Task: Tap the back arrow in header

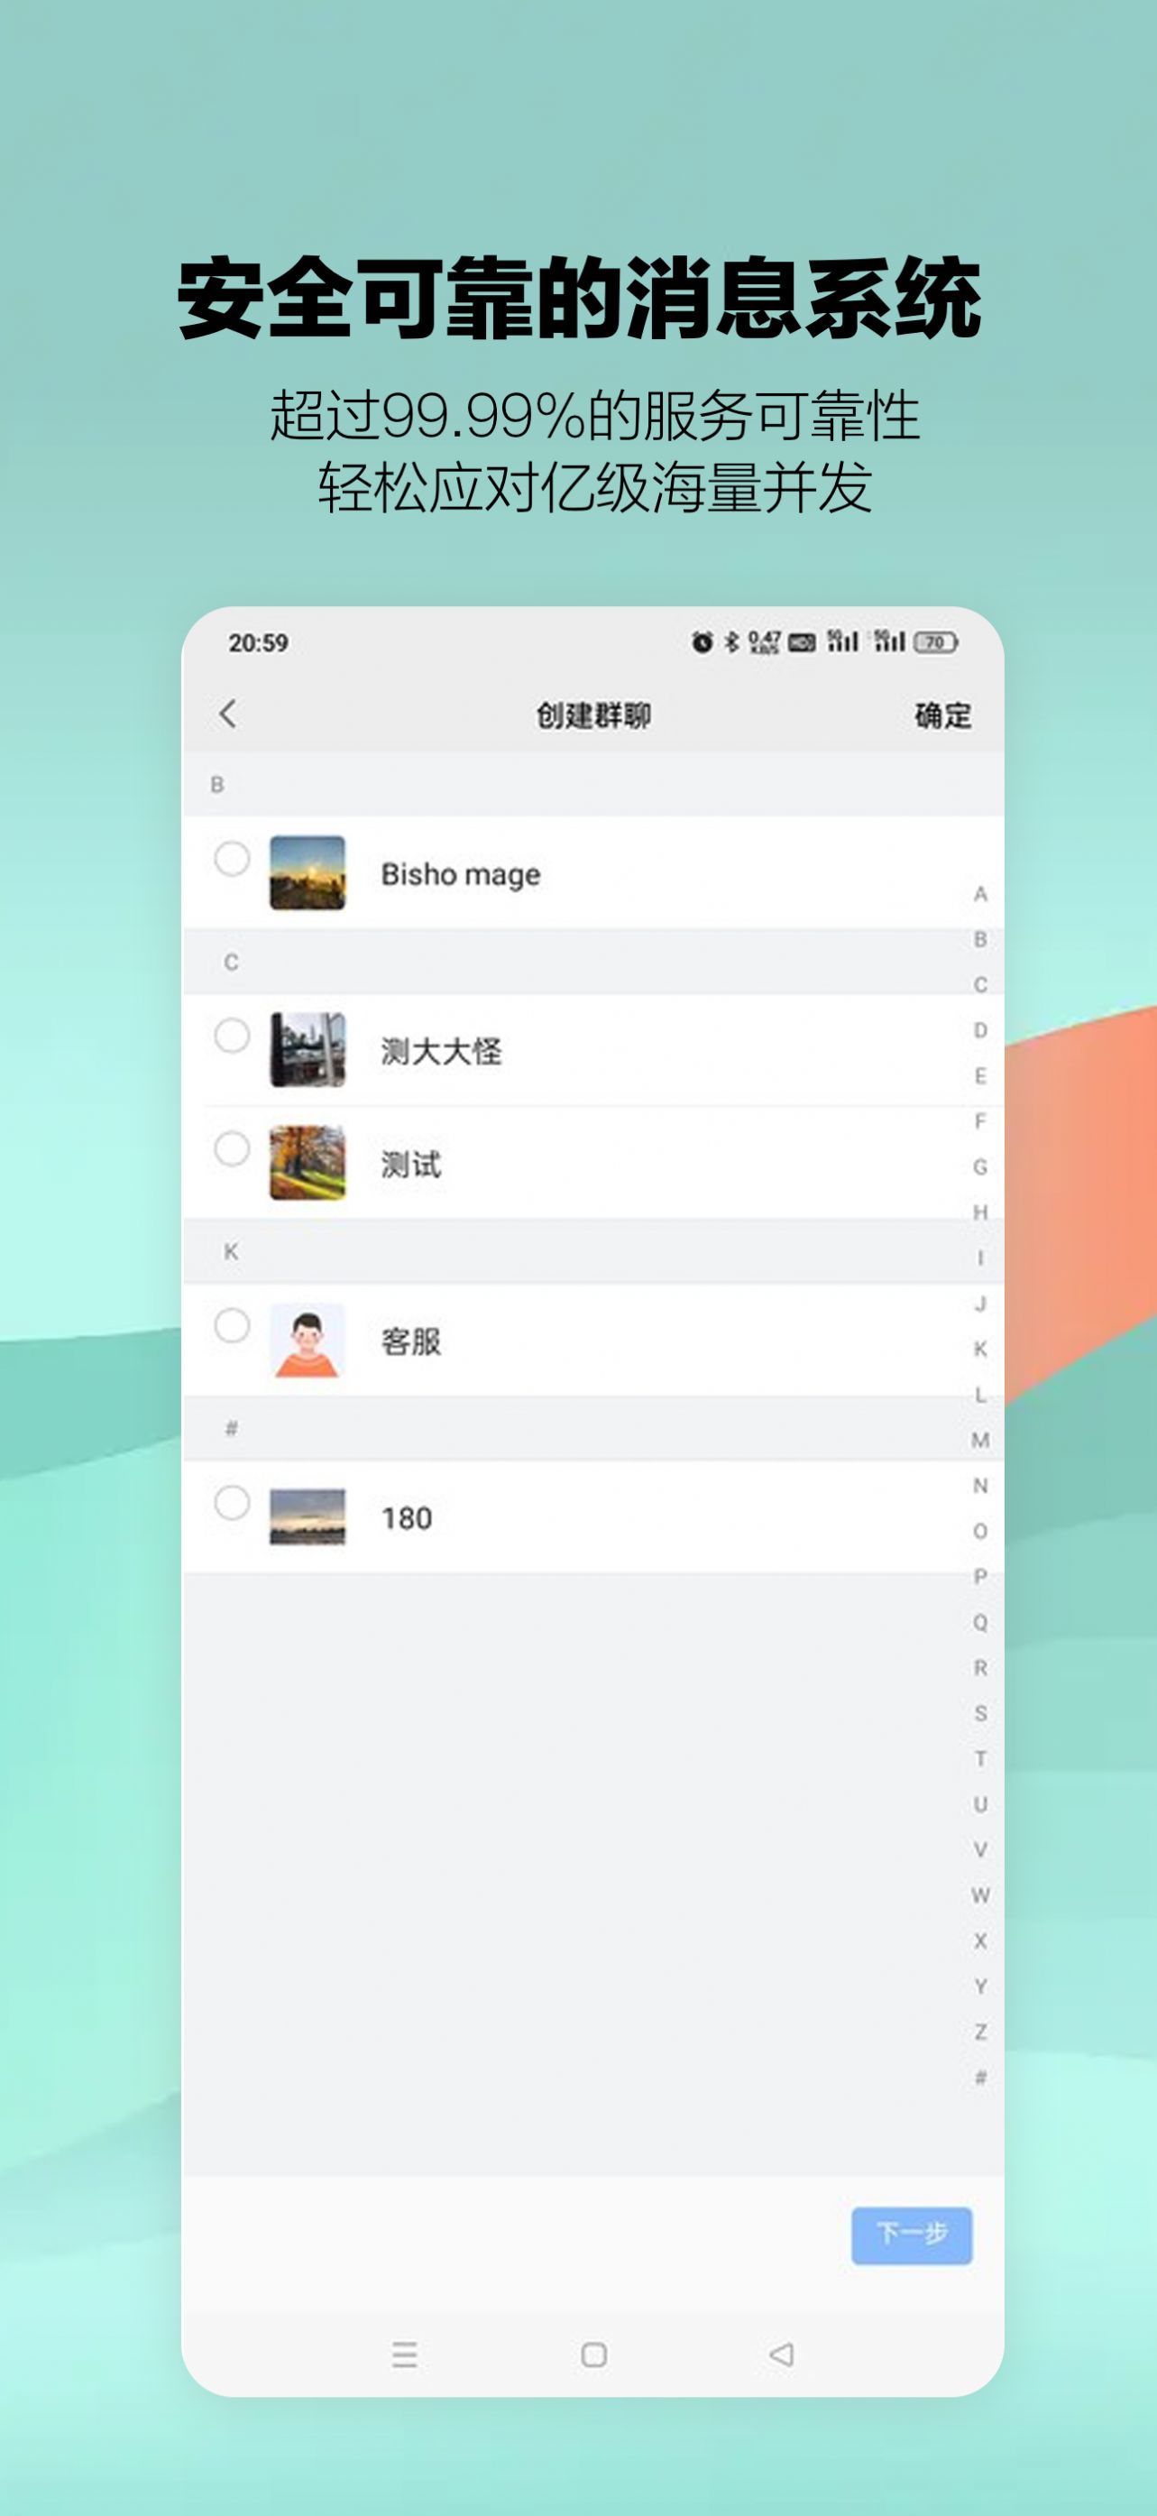Action: coord(228,714)
